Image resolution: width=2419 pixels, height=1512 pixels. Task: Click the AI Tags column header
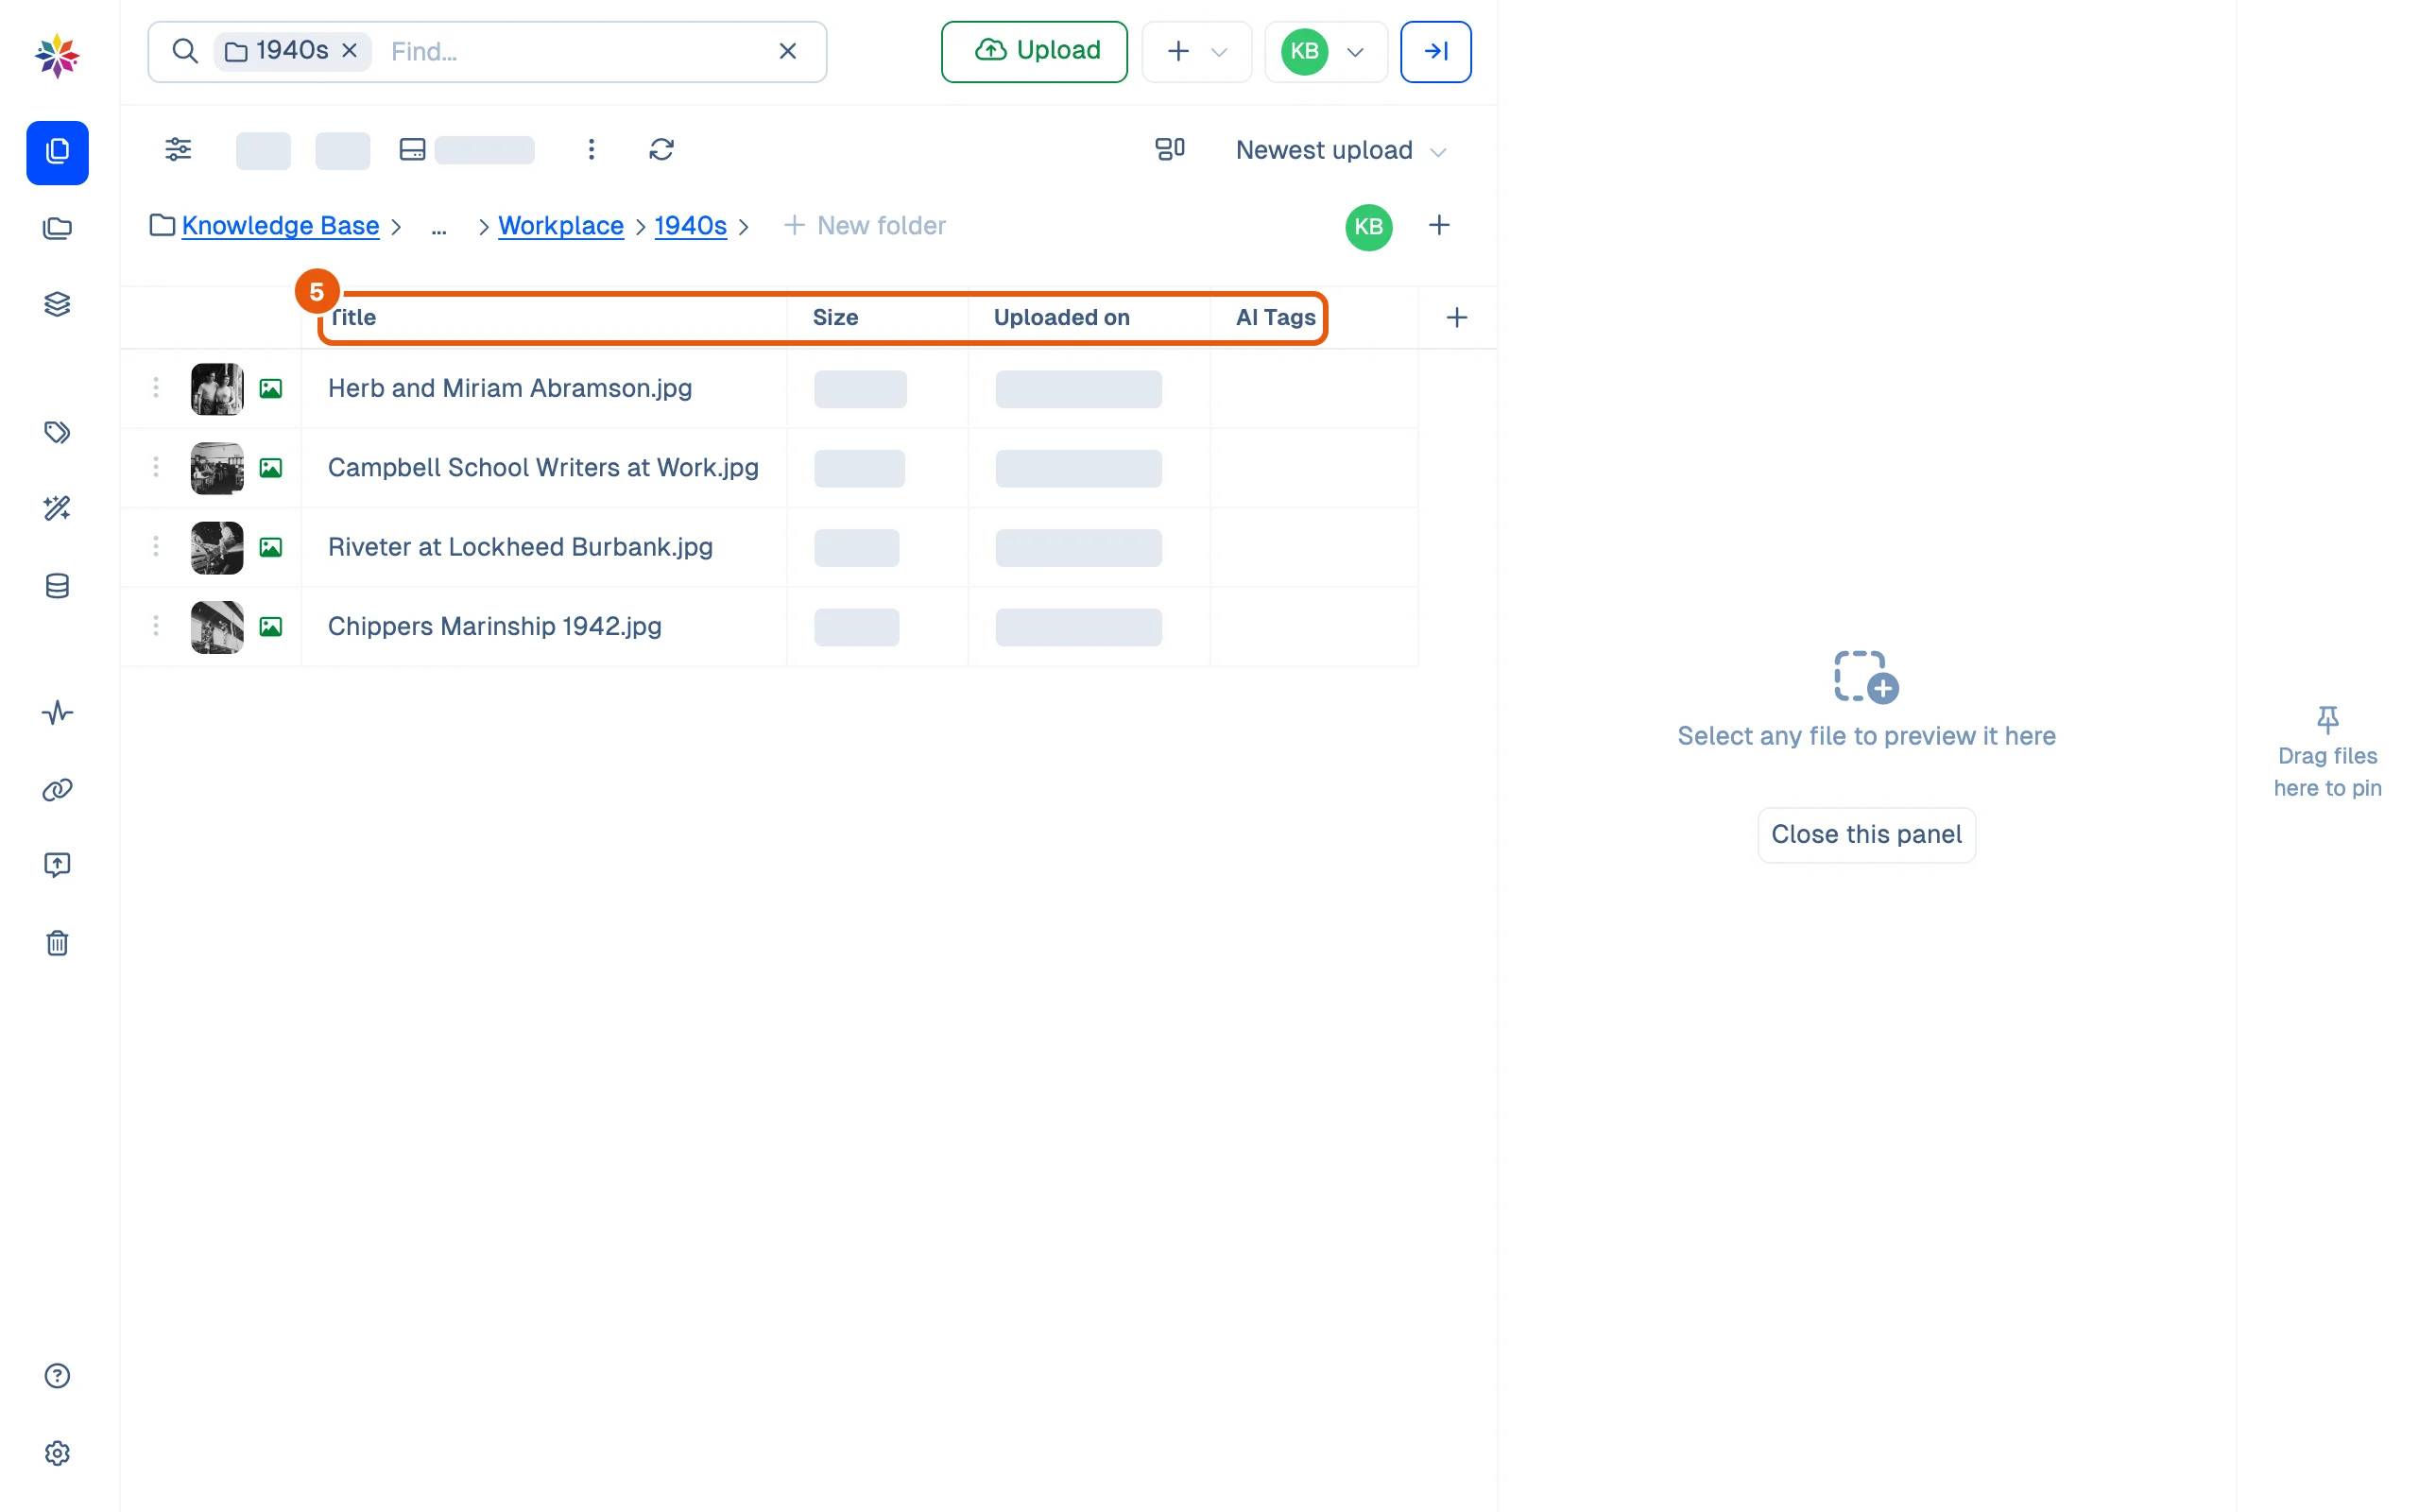[x=1276, y=318]
